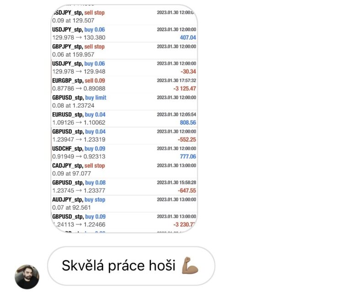The image size is (351, 292).
Task: Open the shared trade history screenshot
Action: [x=124, y=120]
